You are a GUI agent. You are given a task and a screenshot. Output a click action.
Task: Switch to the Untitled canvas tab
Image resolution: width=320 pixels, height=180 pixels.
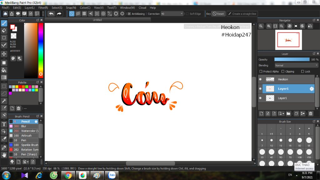(x=97, y=20)
